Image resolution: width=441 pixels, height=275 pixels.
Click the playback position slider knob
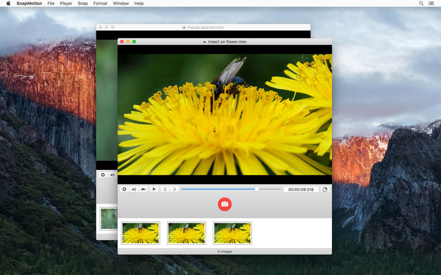coord(257,189)
